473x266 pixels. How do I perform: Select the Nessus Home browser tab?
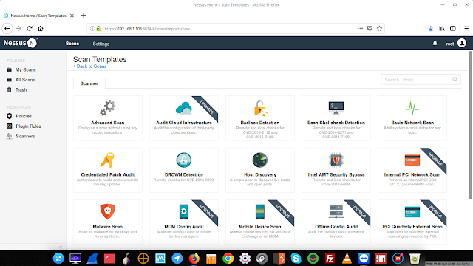[38, 16]
